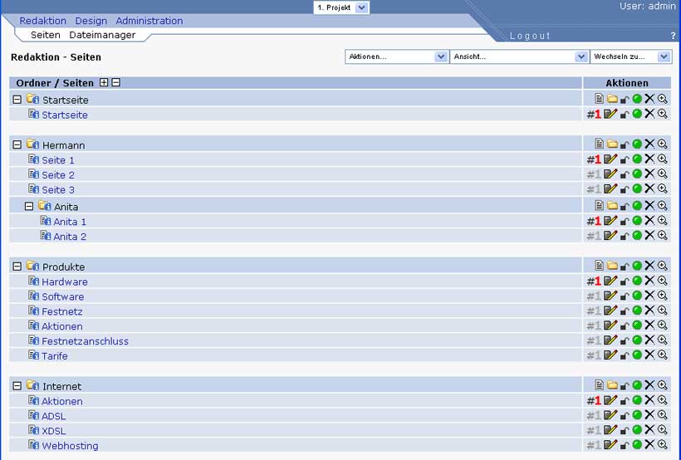Open the Aktionen... dropdown
This screenshot has width=681, height=460.
(397, 56)
